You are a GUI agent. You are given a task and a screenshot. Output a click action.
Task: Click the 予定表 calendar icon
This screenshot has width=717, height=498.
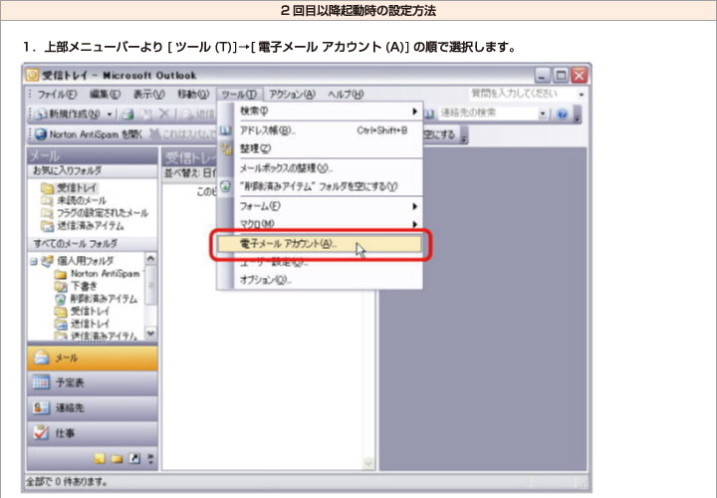click(x=41, y=382)
